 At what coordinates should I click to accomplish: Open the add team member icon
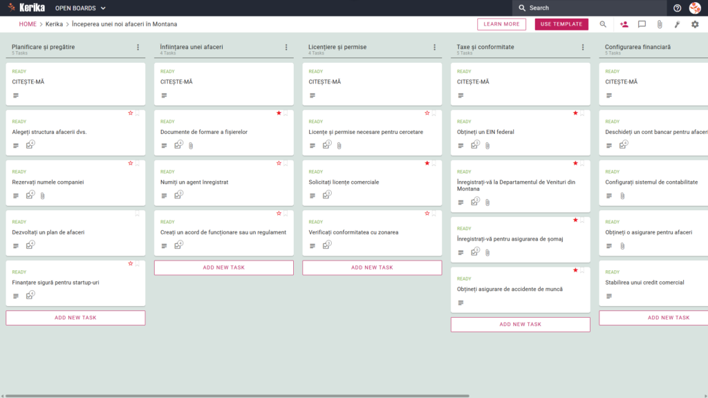click(624, 24)
